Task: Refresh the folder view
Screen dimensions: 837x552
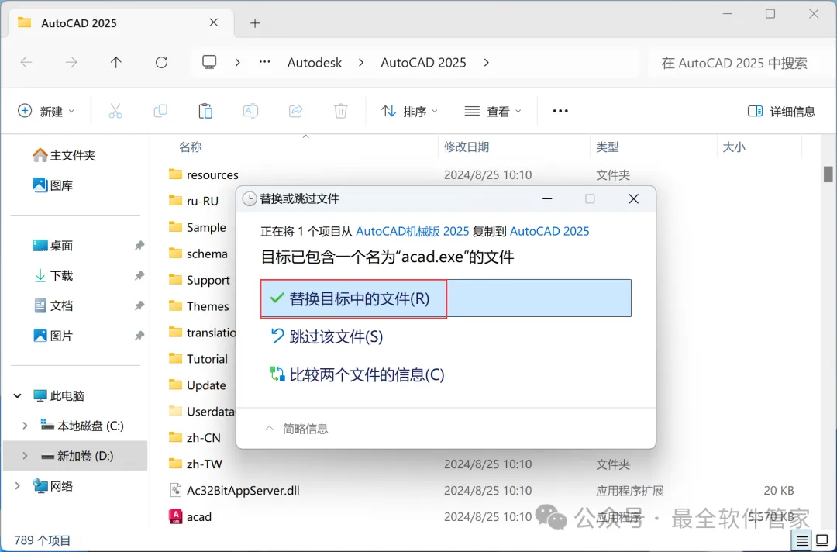Action: click(161, 63)
